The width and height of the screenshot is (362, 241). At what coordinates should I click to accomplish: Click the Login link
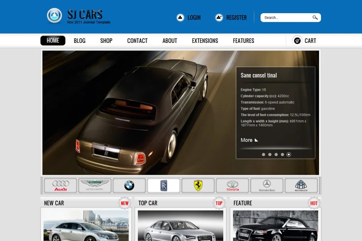(x=189, y=17)
